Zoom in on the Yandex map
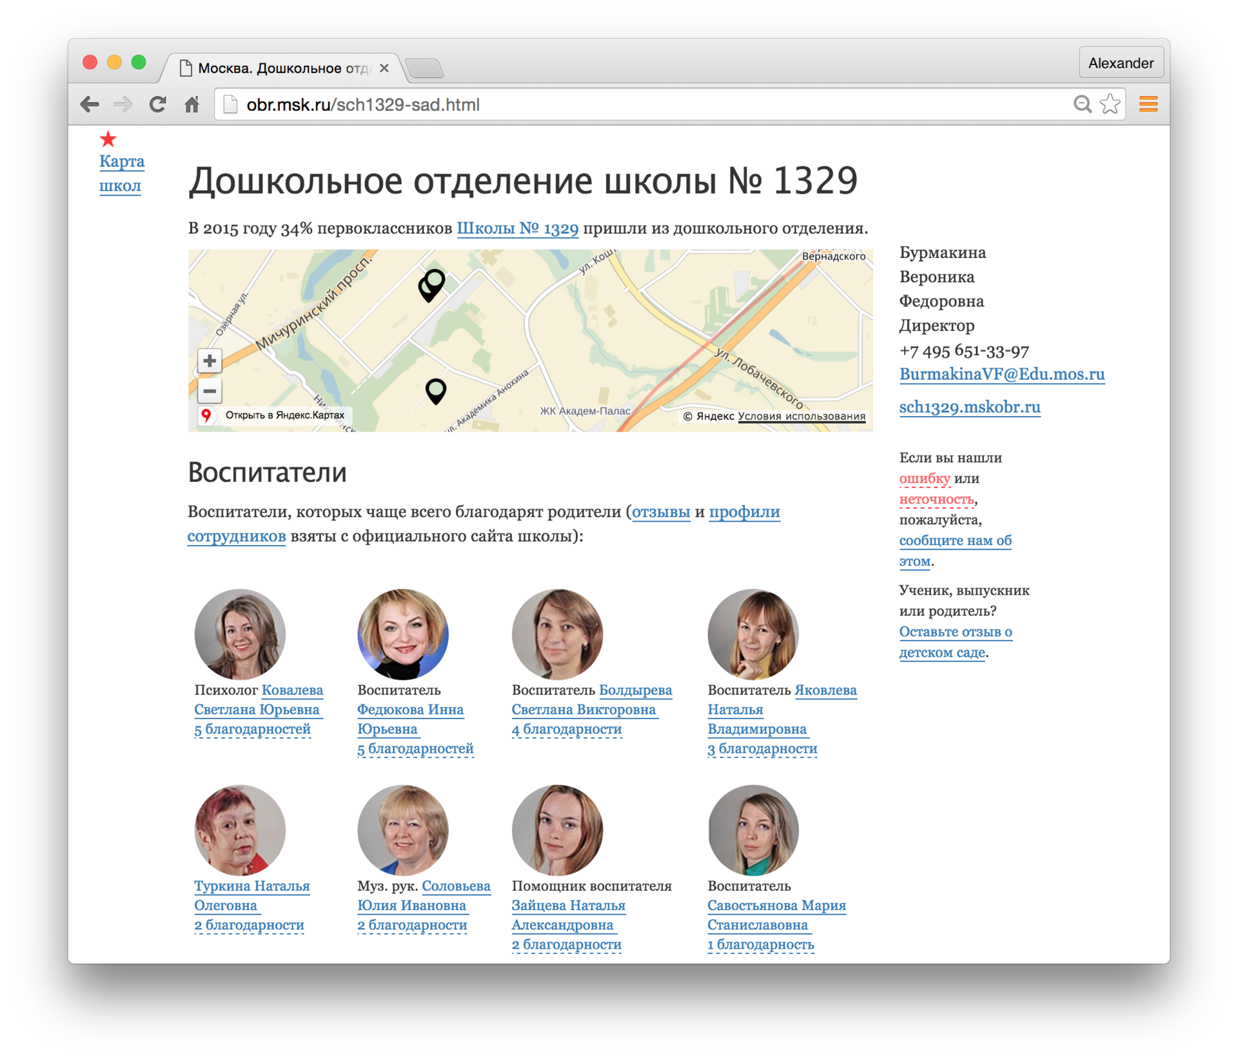1238x1061 pixels. click(x=210, y=361)
